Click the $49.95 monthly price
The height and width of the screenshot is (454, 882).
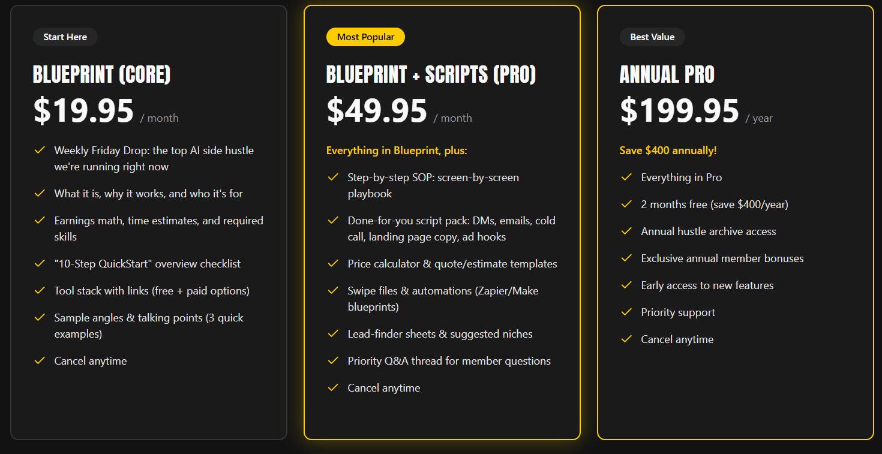click(377, 112)
